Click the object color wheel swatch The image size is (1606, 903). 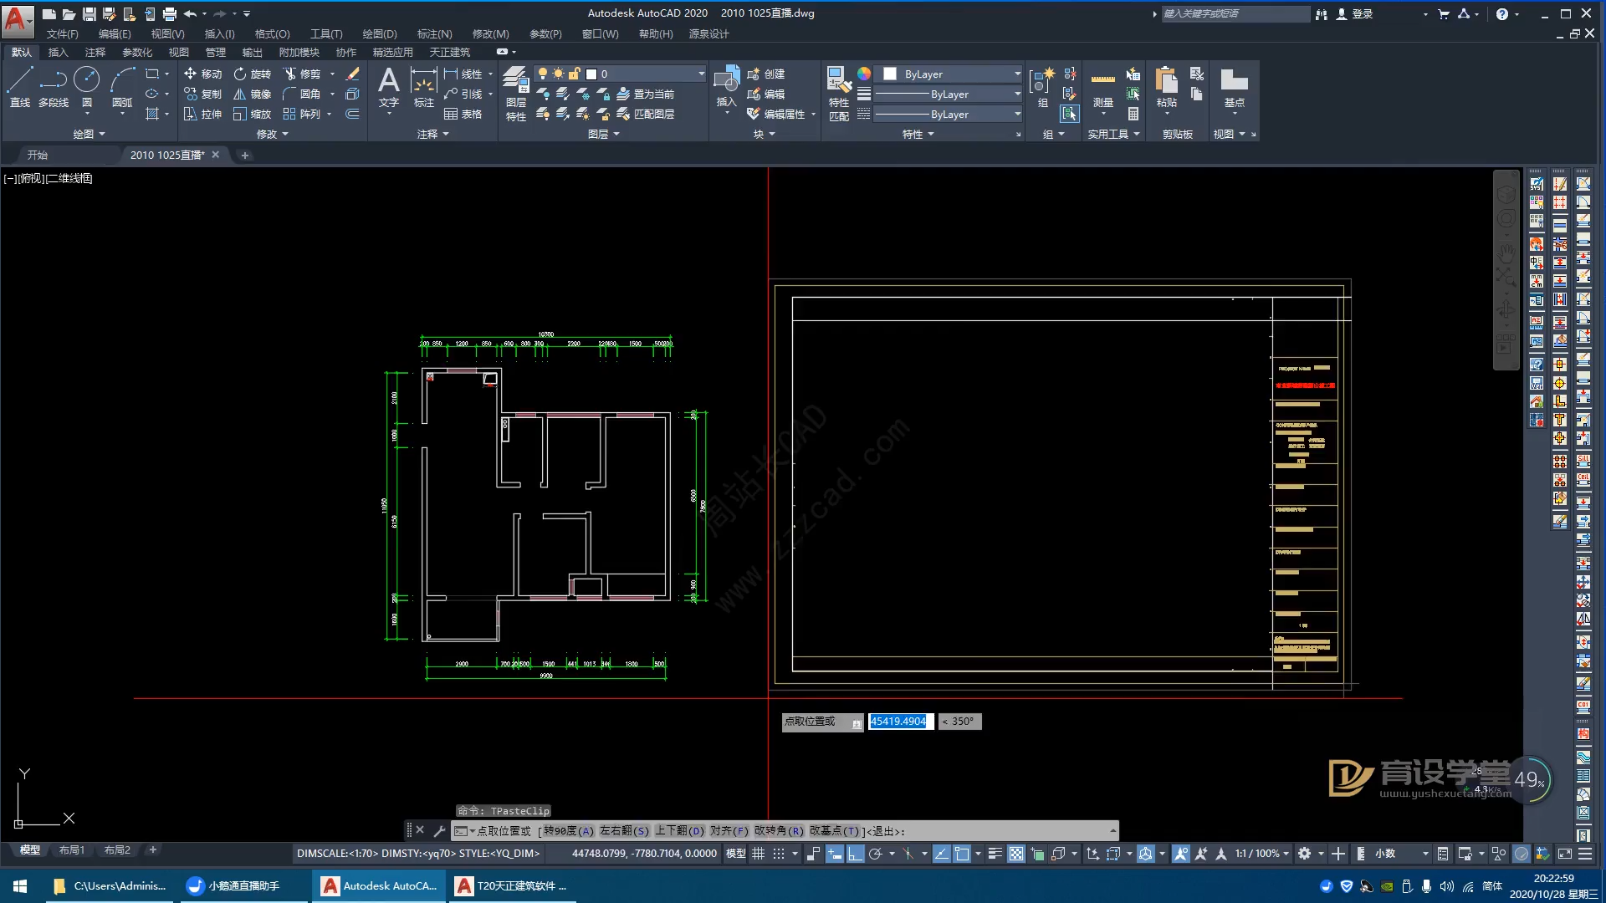[864, 74]
